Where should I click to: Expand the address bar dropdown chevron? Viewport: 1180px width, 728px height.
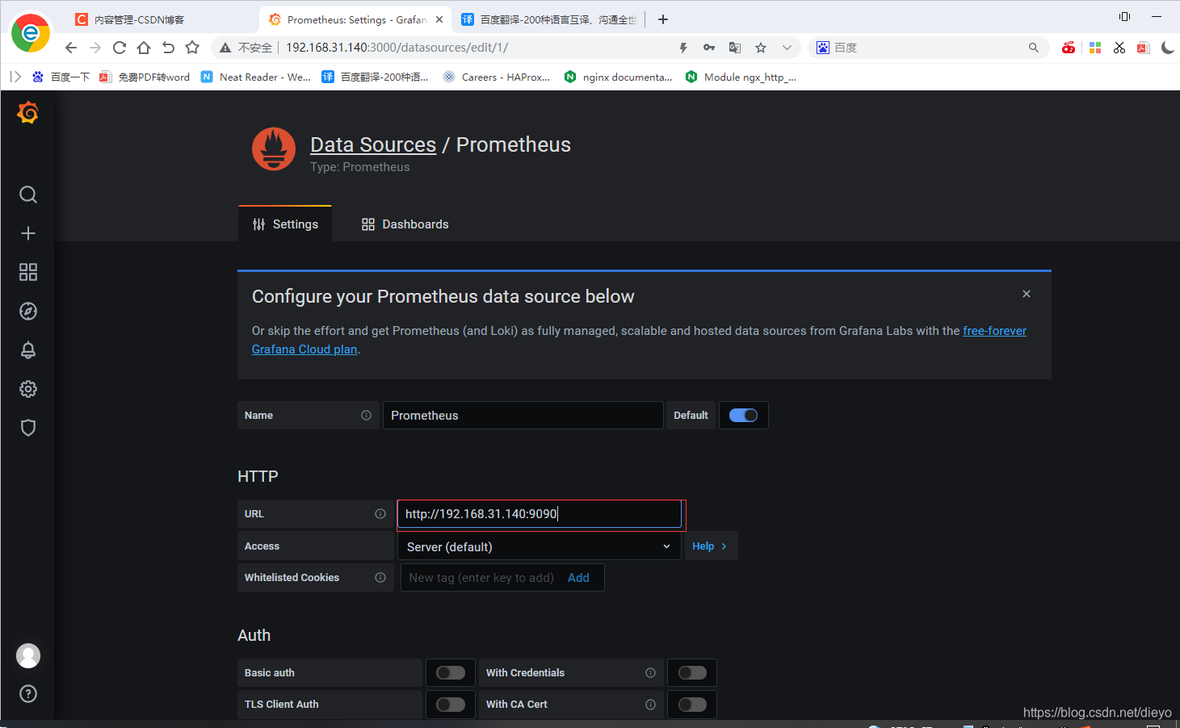coord(787,48)
